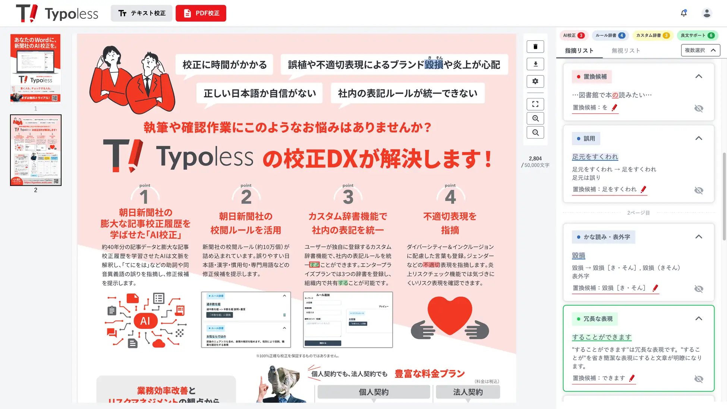Click the suggestion panel scrollbar
The image size is (727, 409).
coord(724,196)
